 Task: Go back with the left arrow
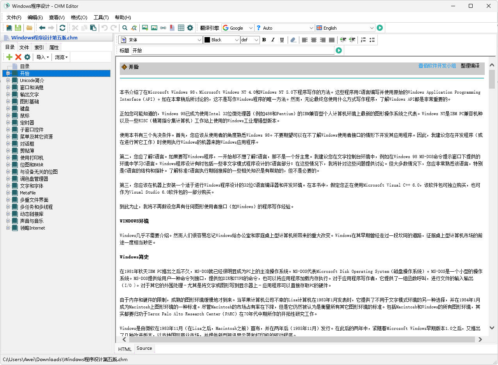click(42, 28)
